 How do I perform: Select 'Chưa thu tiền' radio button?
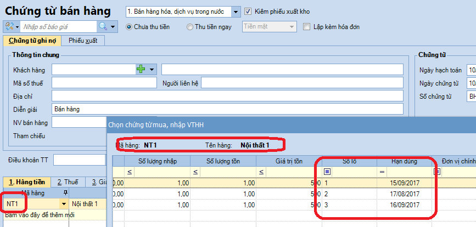(x=129, y=27)
